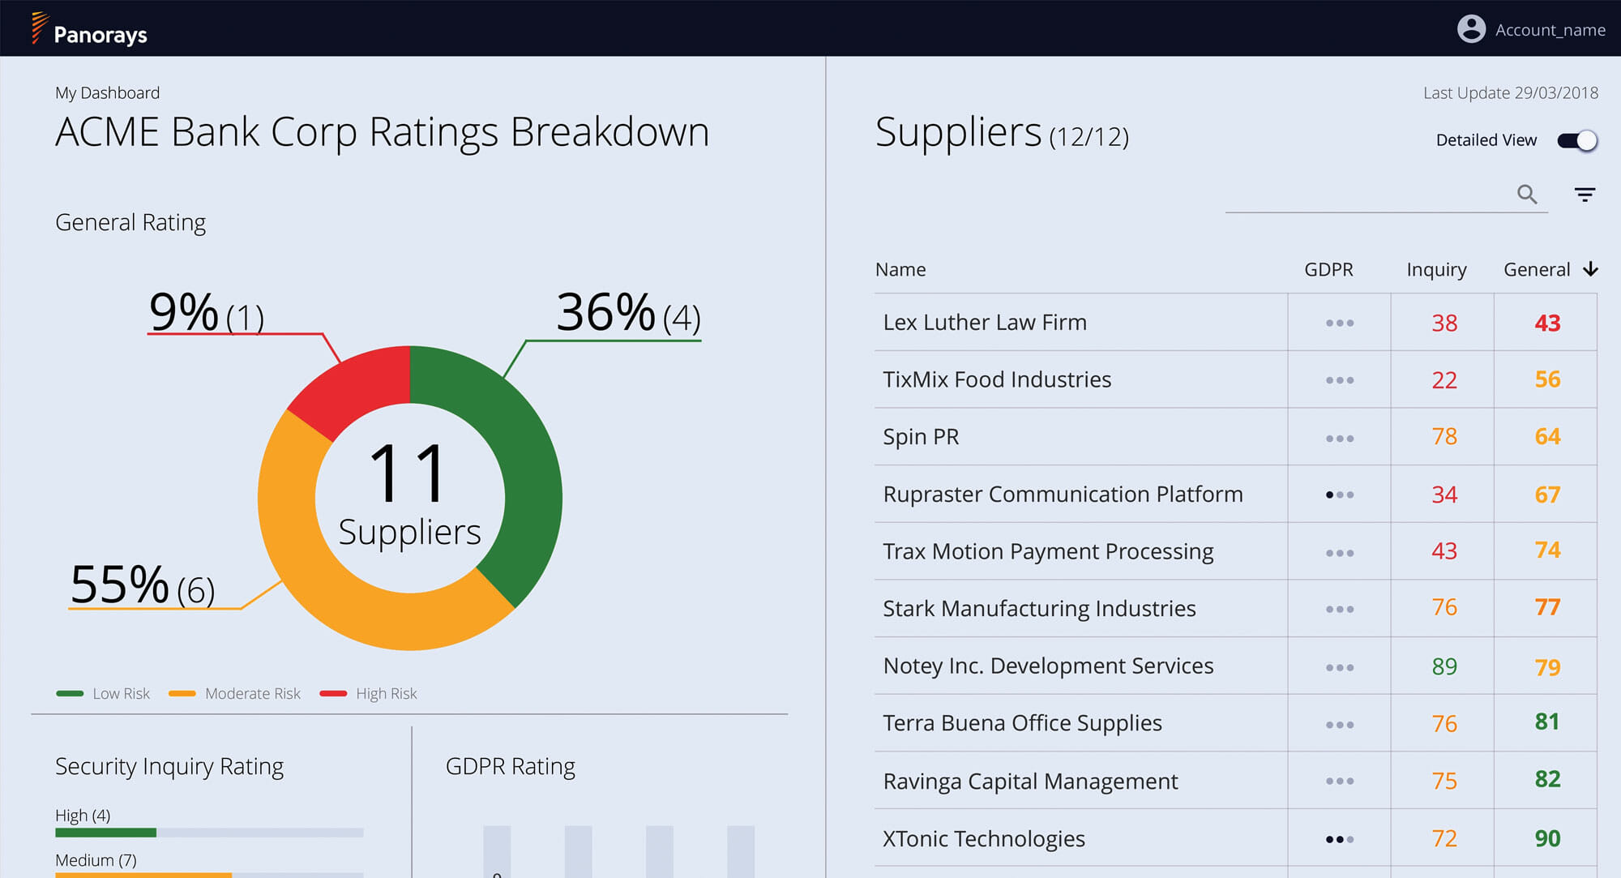
Task: Sort suppliers by Name column header
Action: 900,269
